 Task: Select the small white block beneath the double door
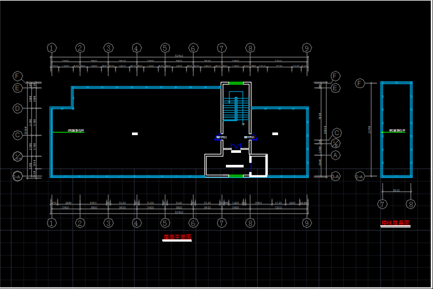(236, 151)
